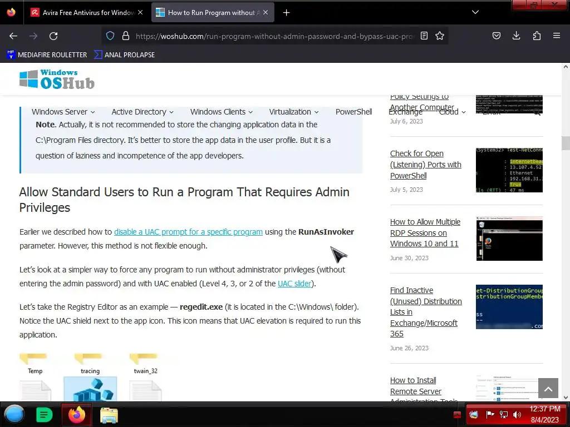The height and width of the screenshot is (427, 570).
Task: Open tracking protection shield info
Action: [x=110, y=36]
